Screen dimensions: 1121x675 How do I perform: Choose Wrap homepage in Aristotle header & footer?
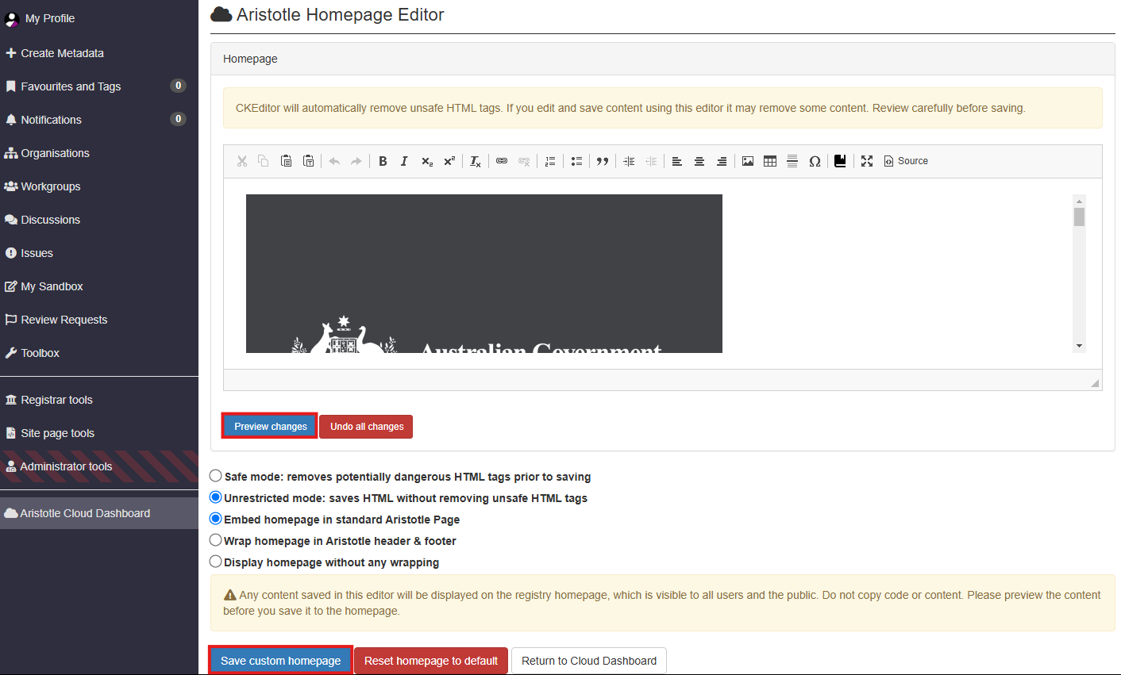[215, 540]
